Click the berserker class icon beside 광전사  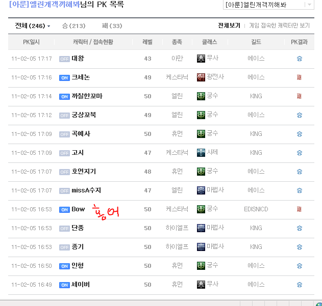point(201,77)
